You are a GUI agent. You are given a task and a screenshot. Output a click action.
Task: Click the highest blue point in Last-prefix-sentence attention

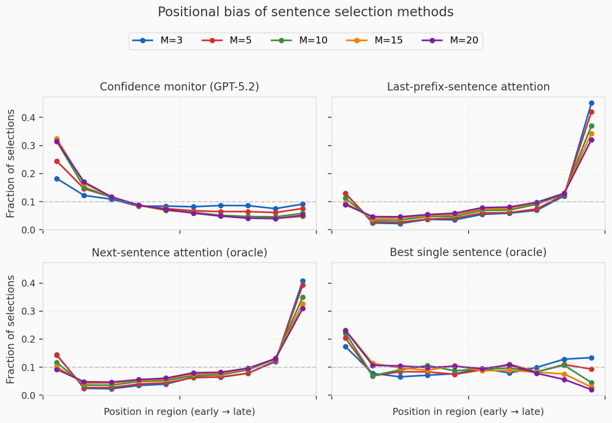(591, 103)
